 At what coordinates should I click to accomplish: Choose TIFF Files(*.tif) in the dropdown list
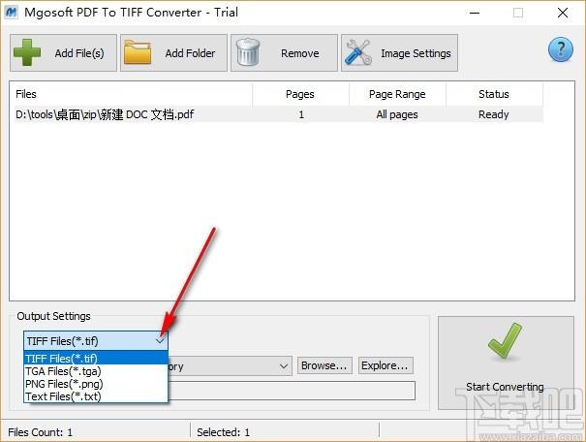coord(96,359)
